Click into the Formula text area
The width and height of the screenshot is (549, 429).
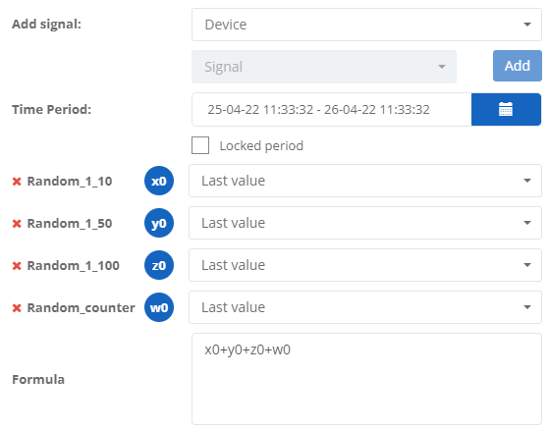pyautogui.click(x=366, y=379)
